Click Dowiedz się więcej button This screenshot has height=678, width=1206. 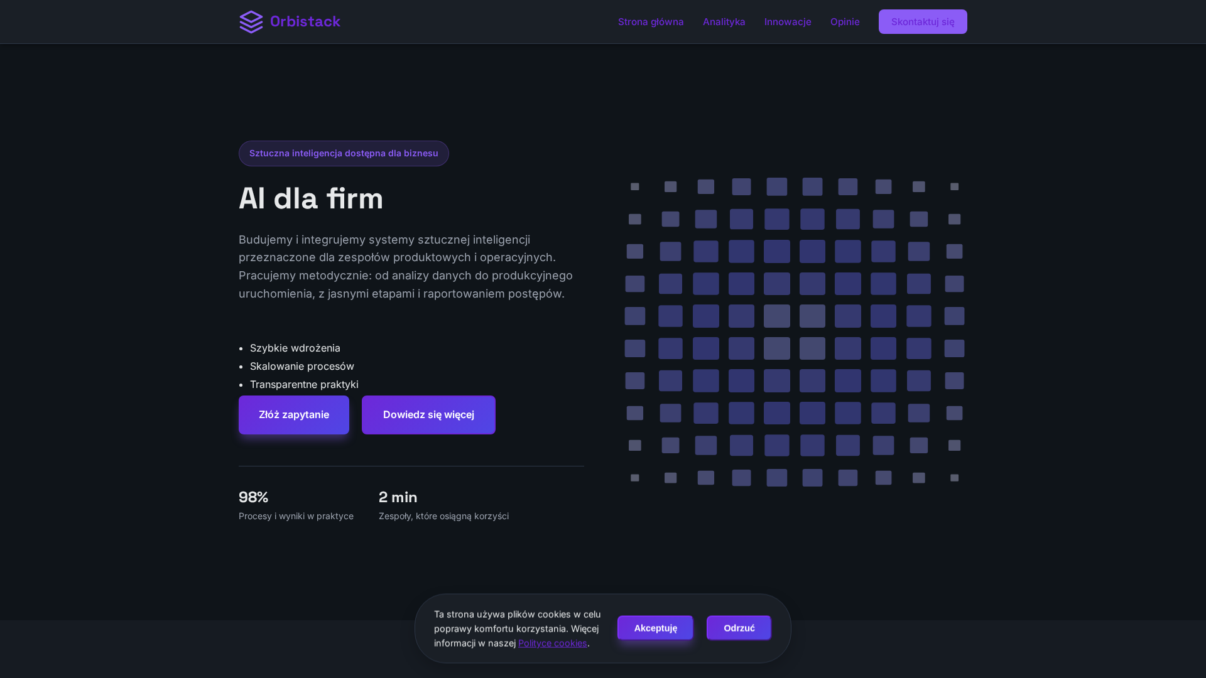pos(428,415)
